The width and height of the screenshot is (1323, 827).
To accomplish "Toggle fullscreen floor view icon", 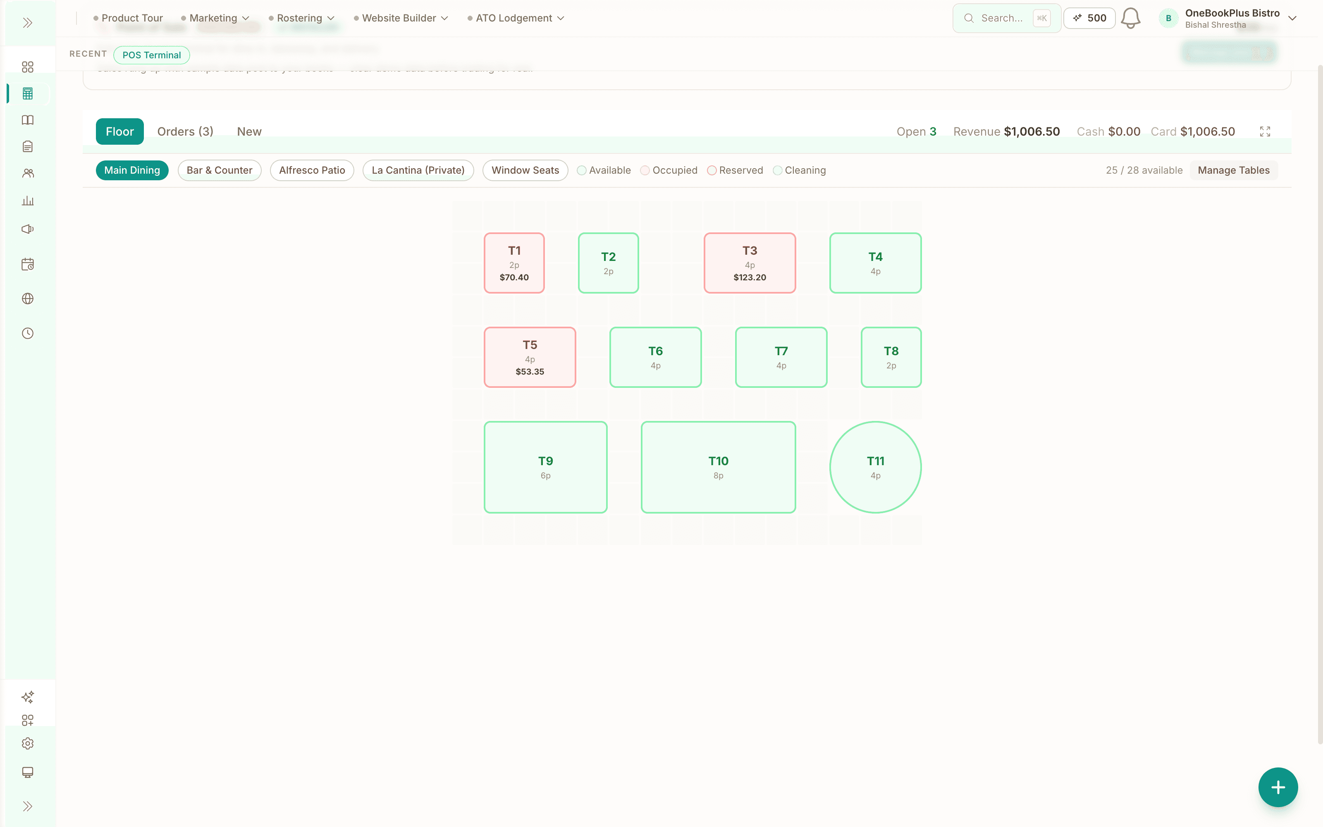I will [1265, 132].
